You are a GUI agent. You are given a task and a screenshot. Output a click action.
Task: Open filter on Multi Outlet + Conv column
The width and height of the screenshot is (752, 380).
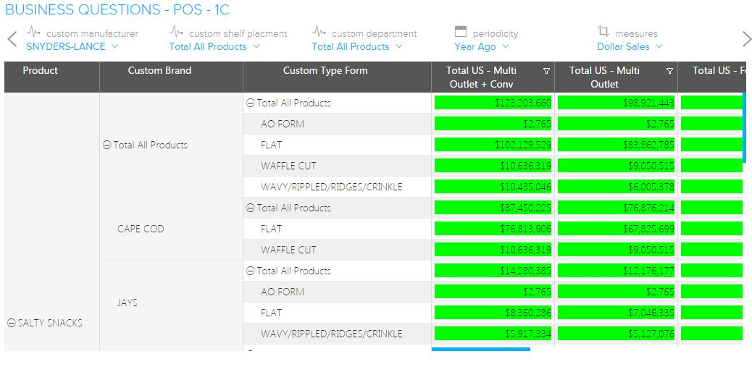(x=546, y=71)
